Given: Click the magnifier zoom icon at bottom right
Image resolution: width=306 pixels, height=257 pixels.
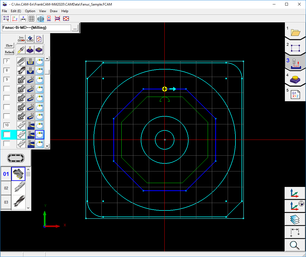Looking at the screenshot, I should [x=295, y=245].
